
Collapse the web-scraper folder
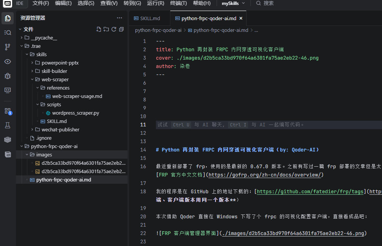pos(55,79)
